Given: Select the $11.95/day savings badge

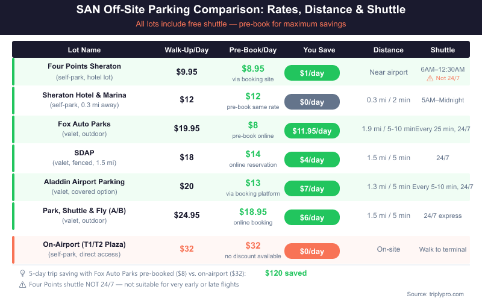Looking at the screenshot, I should (311, 131).
